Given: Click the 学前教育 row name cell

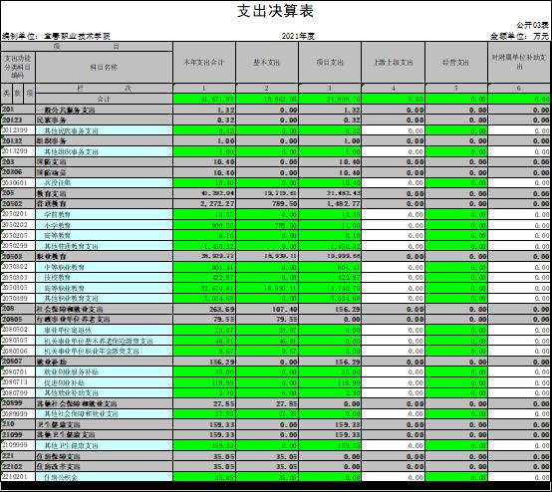Looking at the screenshot, I should [x=104, y=214].
